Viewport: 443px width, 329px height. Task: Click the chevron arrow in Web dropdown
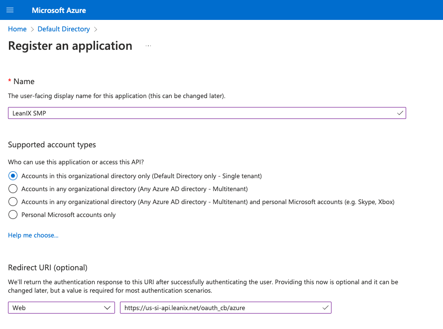108,308
